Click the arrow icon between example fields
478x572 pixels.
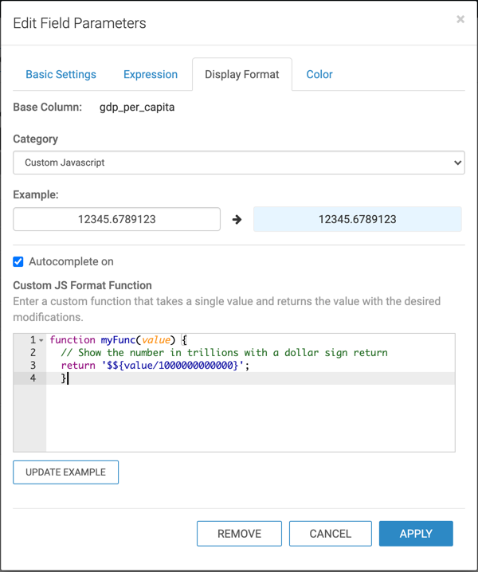(237, 220)
